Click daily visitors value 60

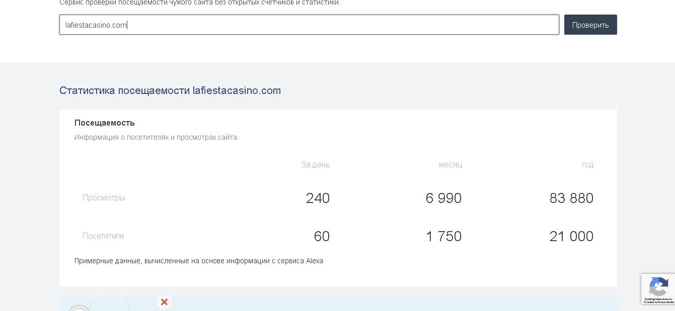coord(322,236)
